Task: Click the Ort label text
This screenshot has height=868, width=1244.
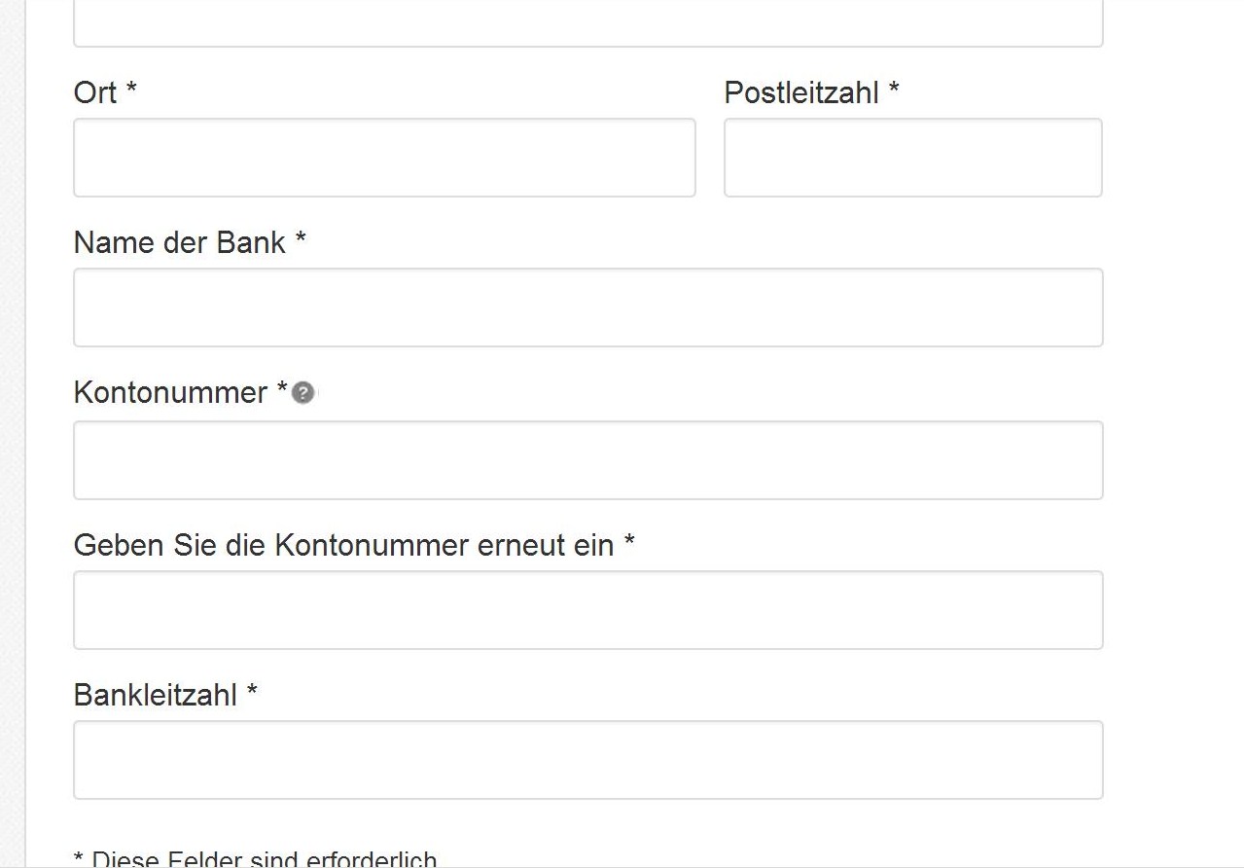Action: point(95,93)
